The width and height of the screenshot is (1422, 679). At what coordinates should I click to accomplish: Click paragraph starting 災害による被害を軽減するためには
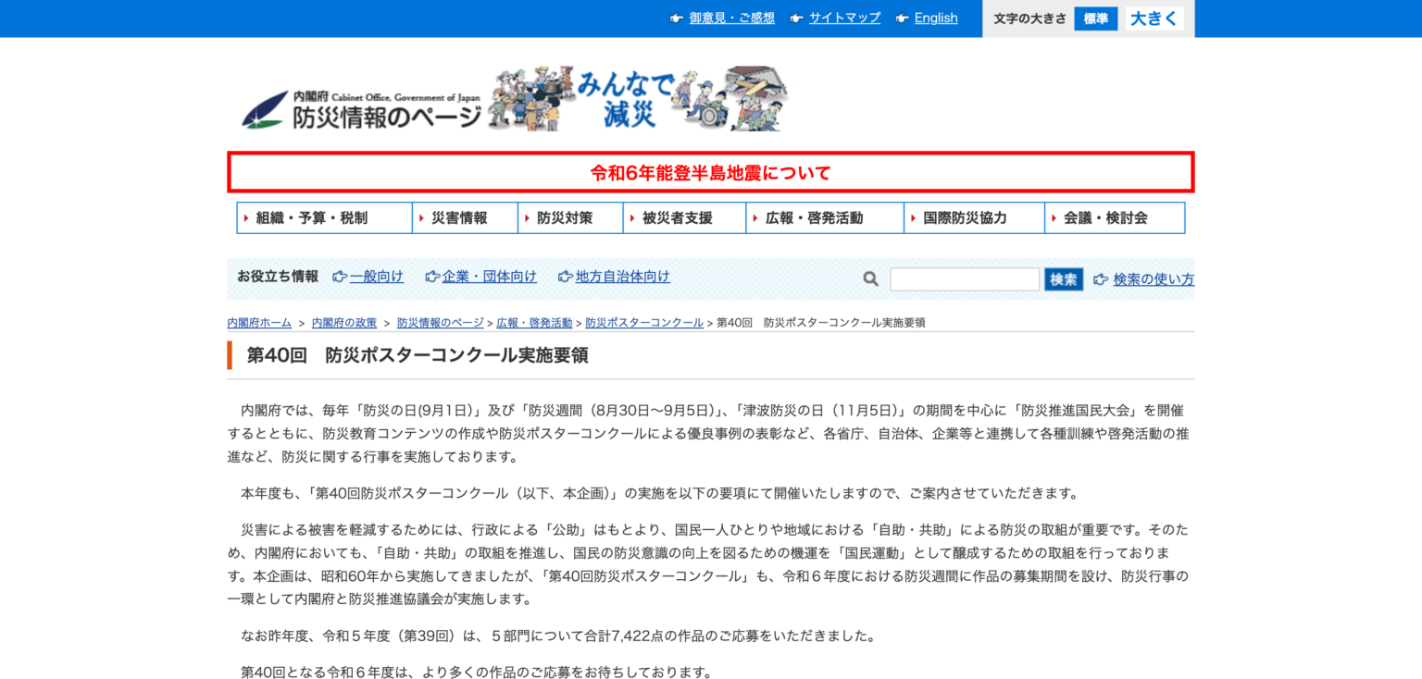point(709,564)
